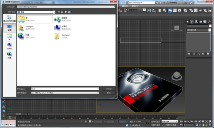Open the Hierarchy command panel tab

click(196, 22)
